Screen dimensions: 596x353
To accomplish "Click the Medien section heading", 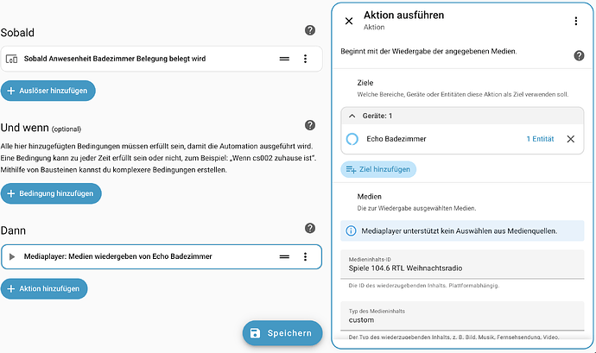I will tap(369, 197).
